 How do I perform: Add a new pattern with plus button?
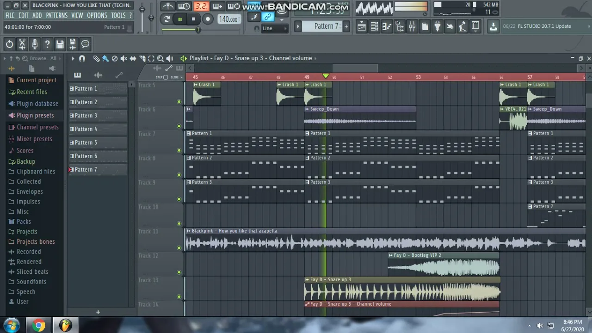click(x=98, y=312)
